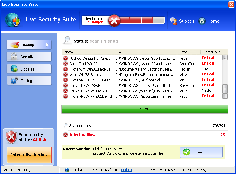Select the Packed.Win32.PolyCrypt row name
This screenshot has height=174, width=236.
[x=89, y=58]
